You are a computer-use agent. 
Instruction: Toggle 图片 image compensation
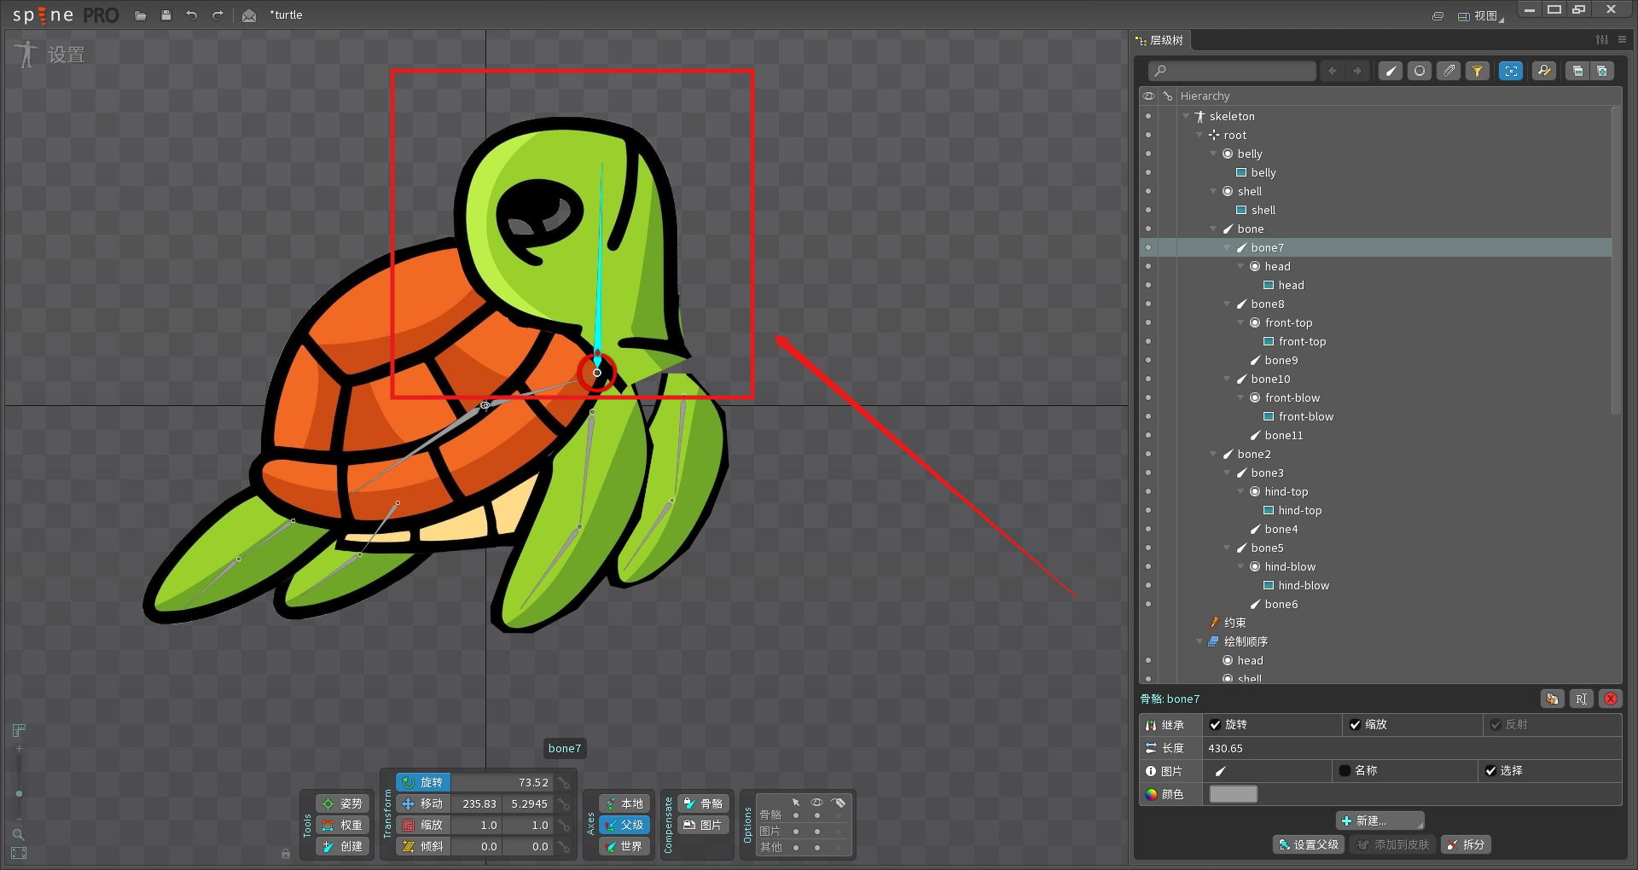[704, 825]
